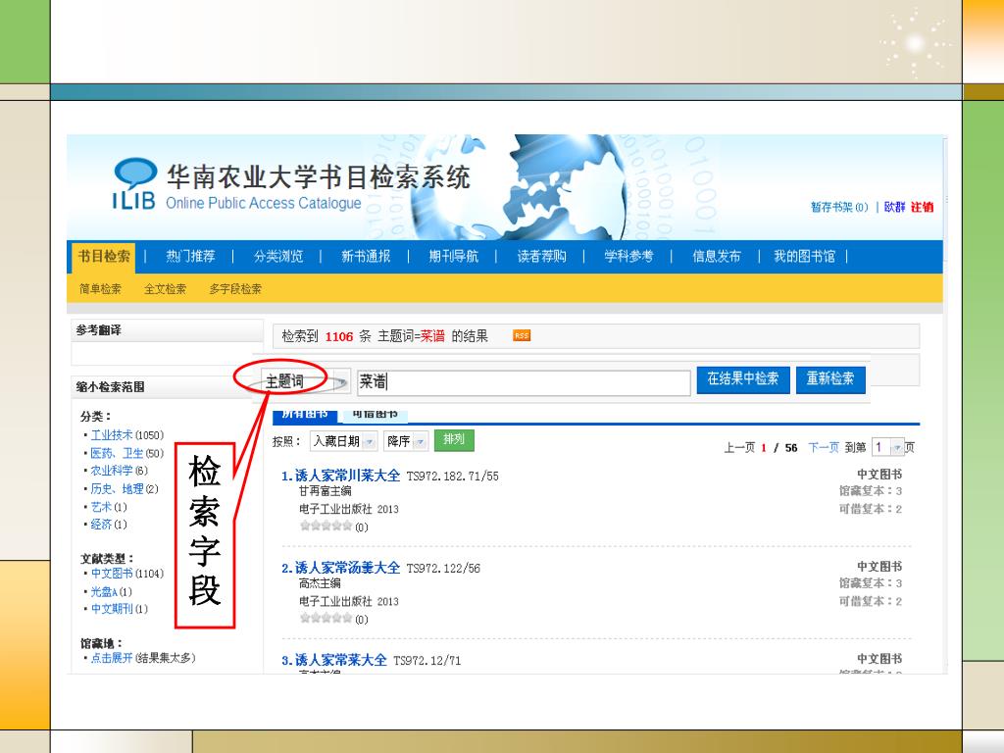Switch to 简单检索 sub-tab

pos(100,289)
